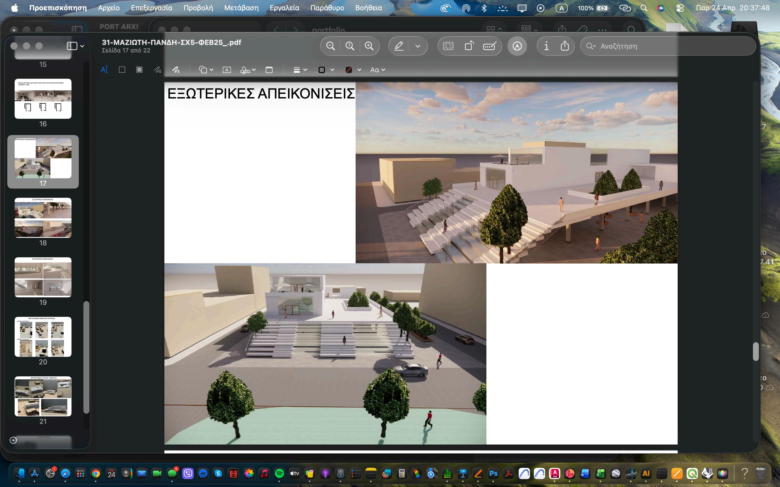Insert a text box annotation
The height and width of the screenshot is (487, 780).
tap(227, 70)
